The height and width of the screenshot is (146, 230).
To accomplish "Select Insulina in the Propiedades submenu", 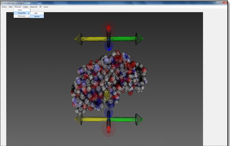I will click(37, 17).
